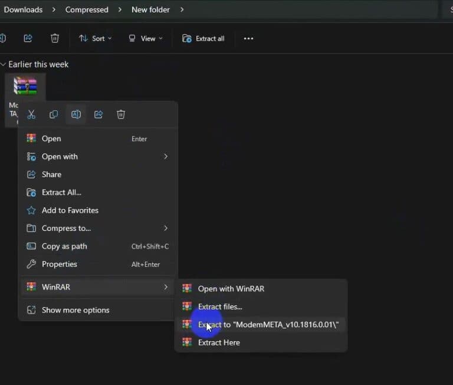The width and height of the screenshot is (453, 385).
Task: Click the Delete trash icon in context menu
Action: [121, 115]
